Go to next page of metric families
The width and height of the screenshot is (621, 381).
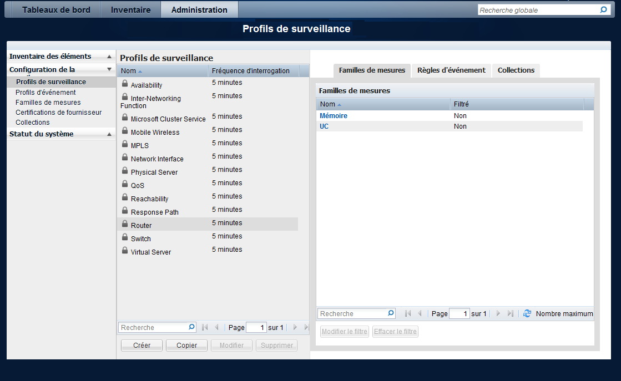click(498, 313)
